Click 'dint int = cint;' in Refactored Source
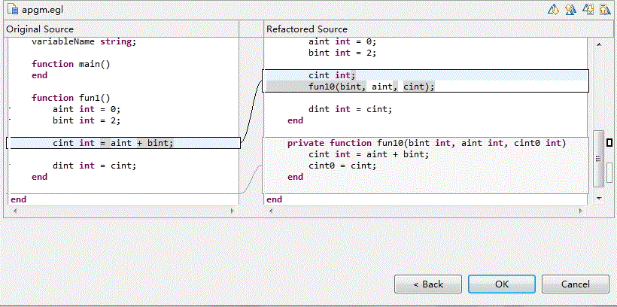The height and width of the screenshot is (307, 617). click(350, 109)
